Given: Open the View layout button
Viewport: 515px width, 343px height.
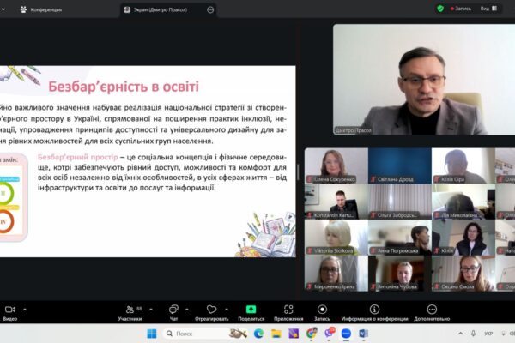Looking at the screenshot, I should click(486, 8).
